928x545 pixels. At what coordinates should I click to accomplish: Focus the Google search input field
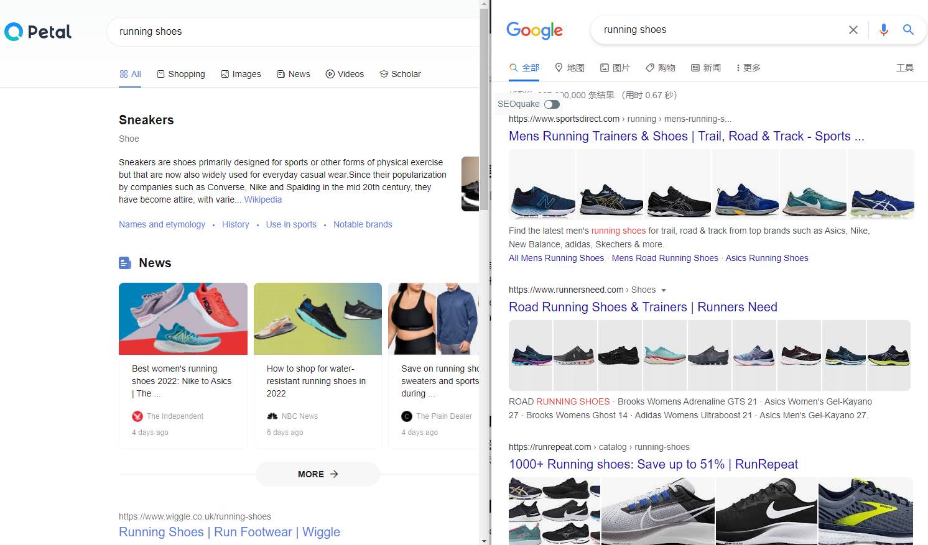point(722,30)
